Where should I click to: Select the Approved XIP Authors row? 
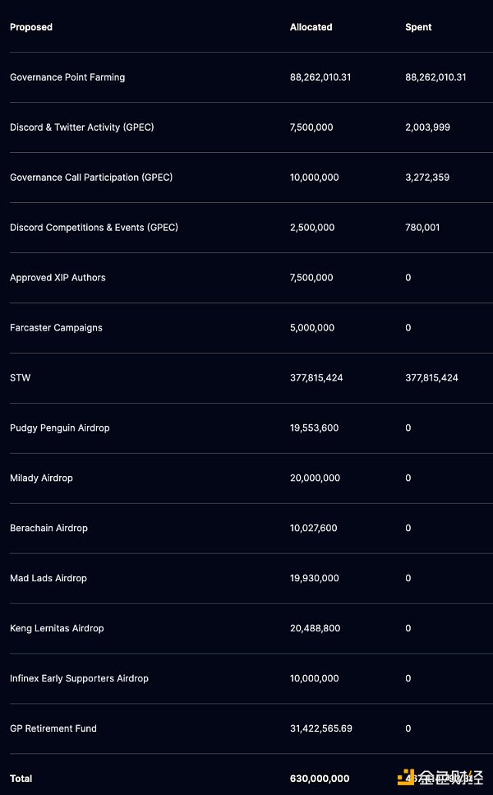pos(58,278)
